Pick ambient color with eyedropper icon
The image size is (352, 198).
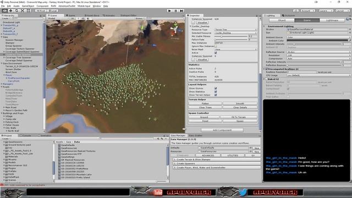click(x=350, y=41)
